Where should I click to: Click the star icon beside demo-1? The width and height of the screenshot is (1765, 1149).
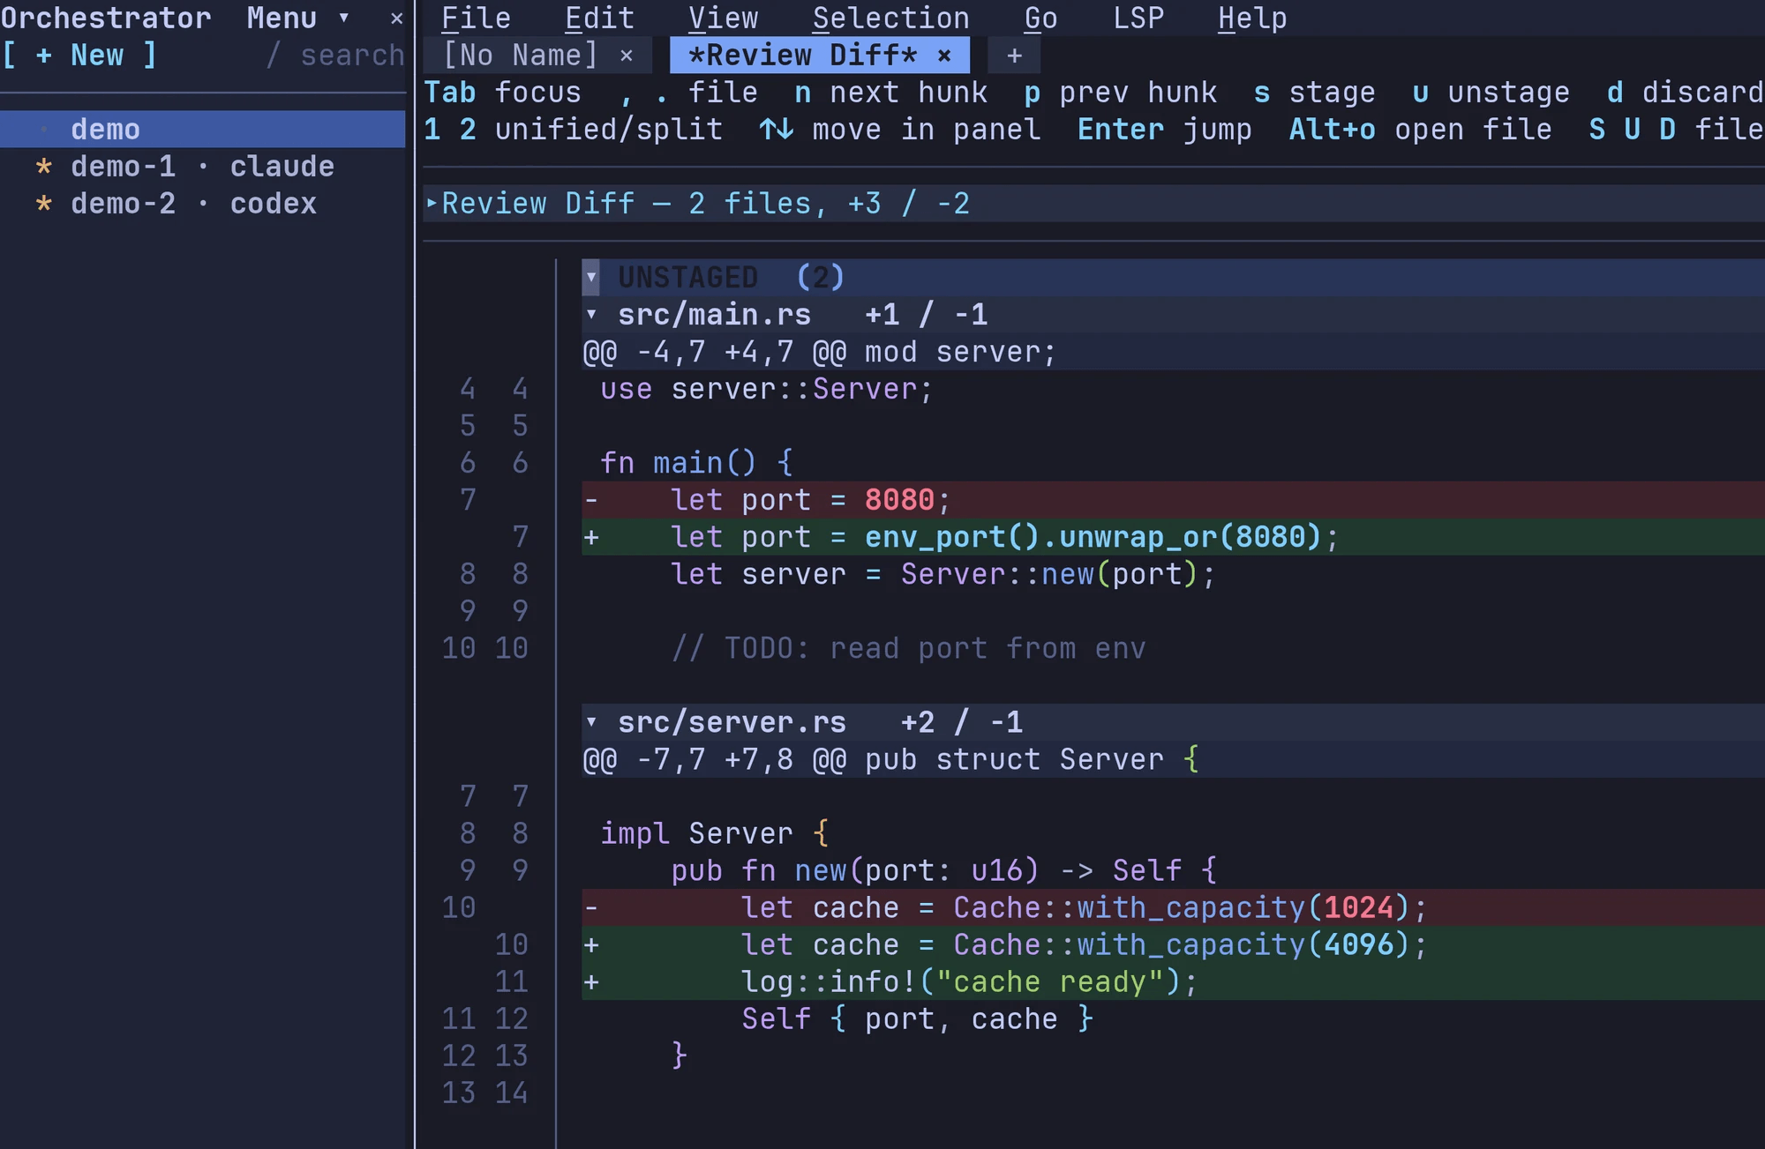tap(43, 167)
